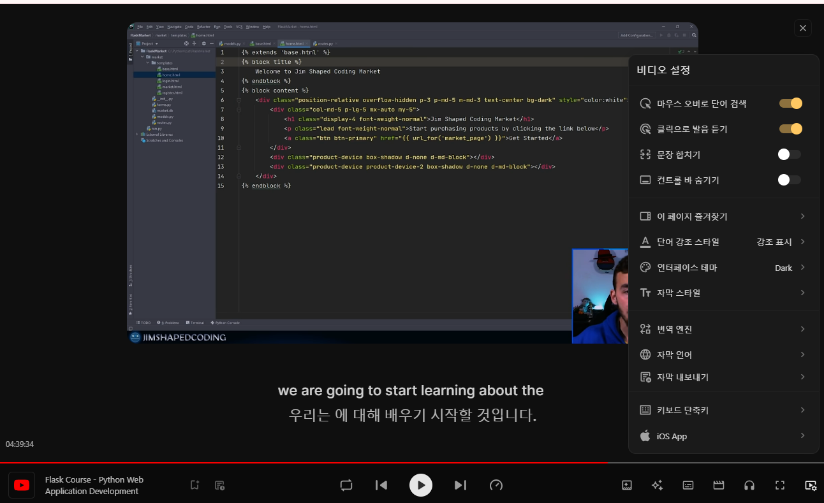Click the chevron on the iOS App row

click(x=802, y=436)
